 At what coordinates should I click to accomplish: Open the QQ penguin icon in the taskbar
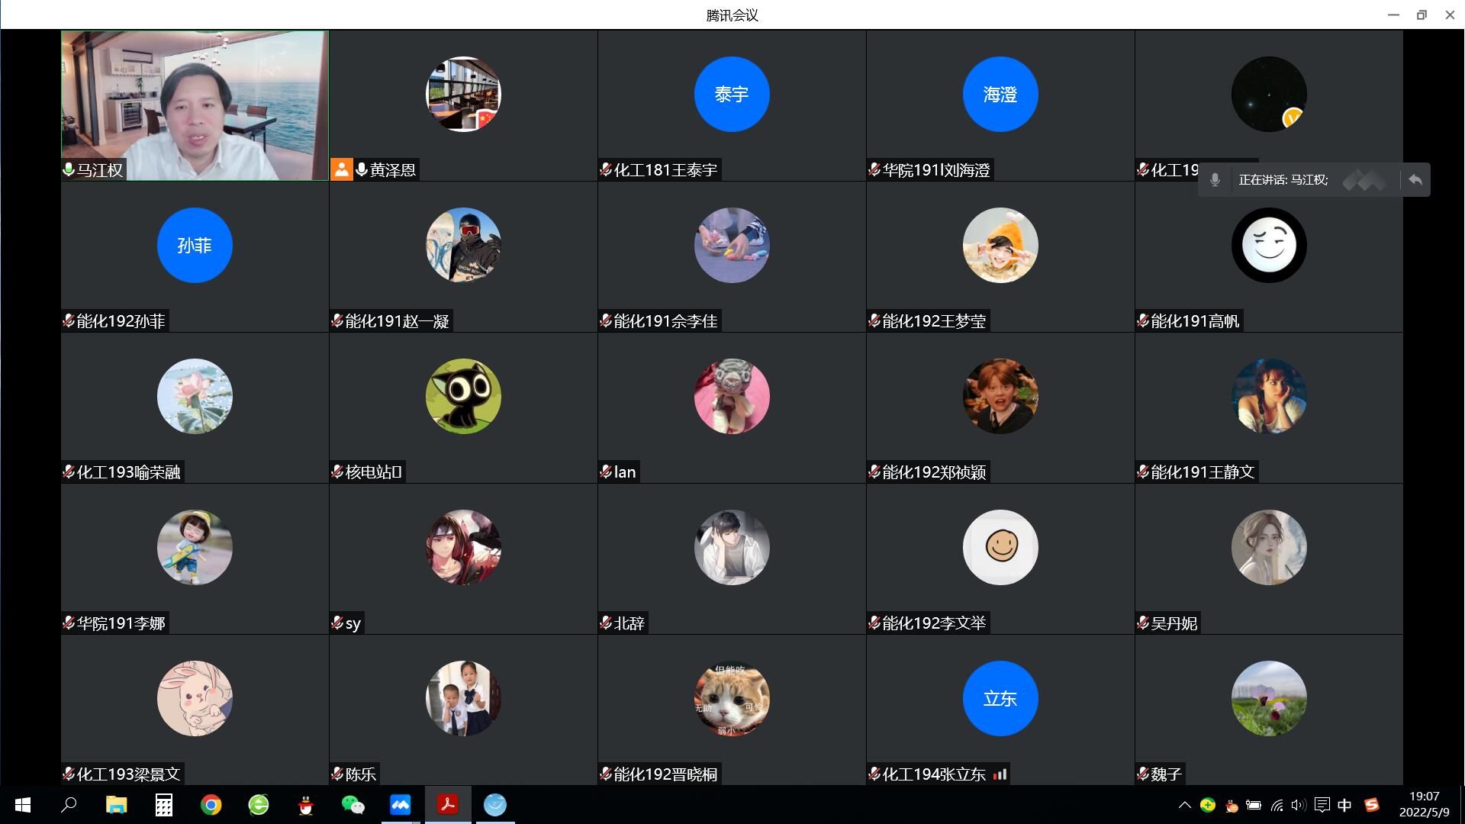(306, 805)
